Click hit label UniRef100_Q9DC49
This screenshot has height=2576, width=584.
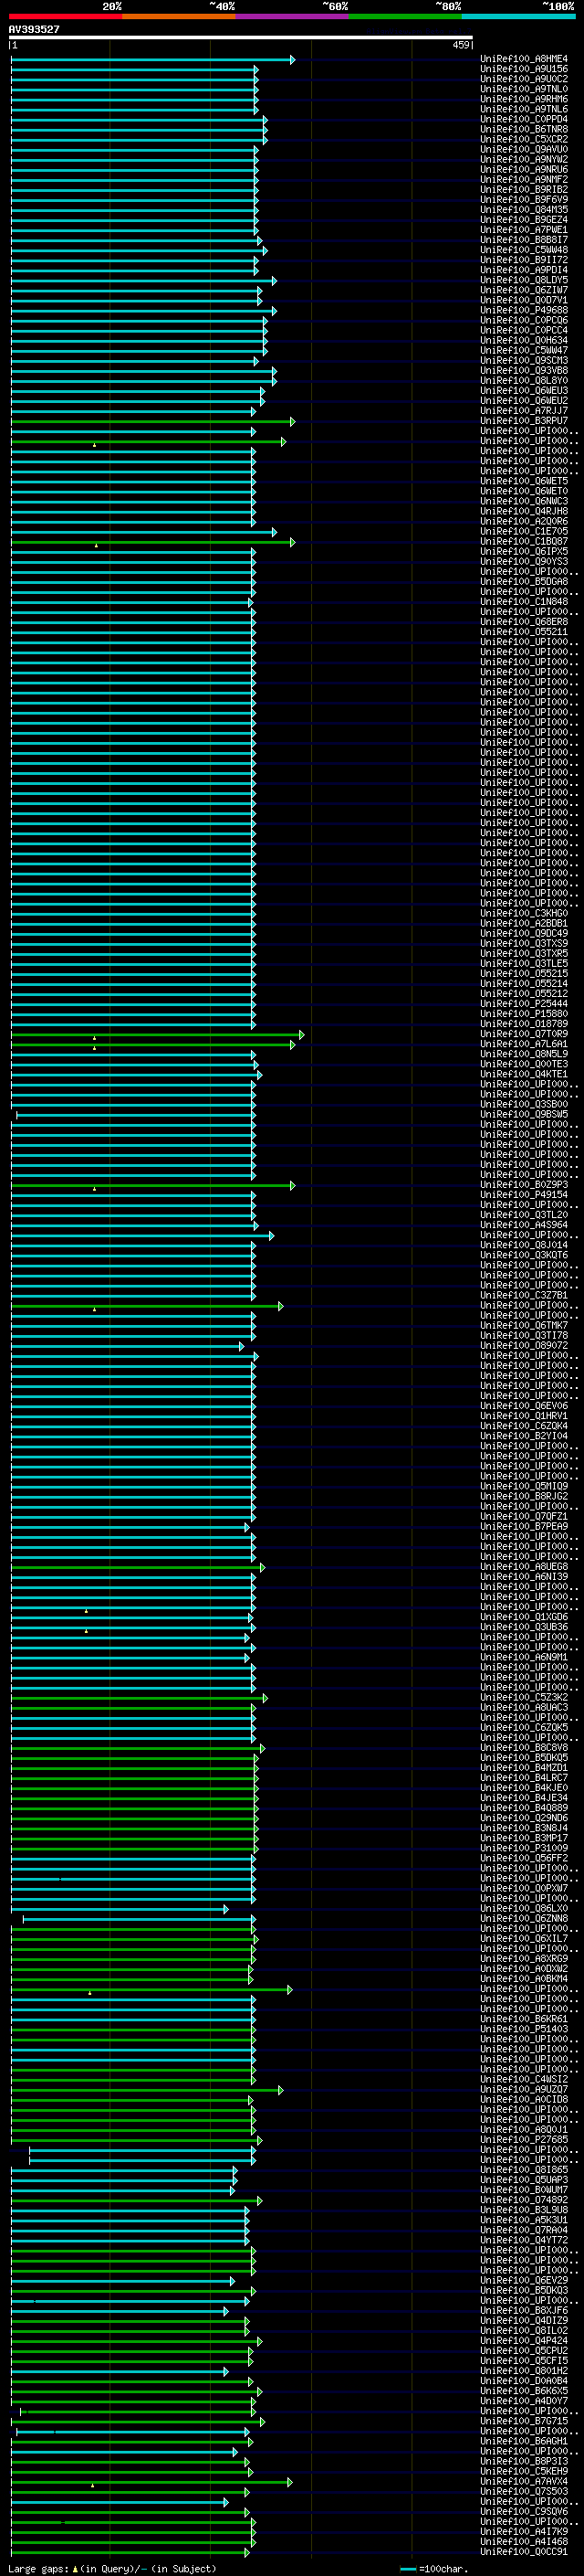(523, 933)
